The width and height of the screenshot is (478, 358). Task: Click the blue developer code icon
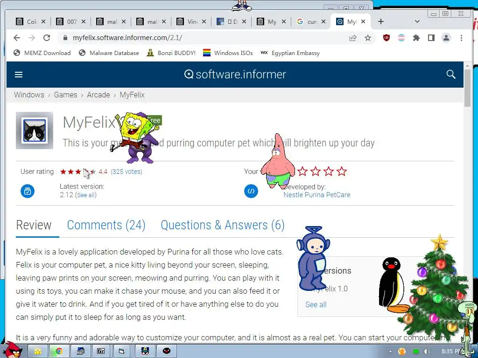pos(251,191)
